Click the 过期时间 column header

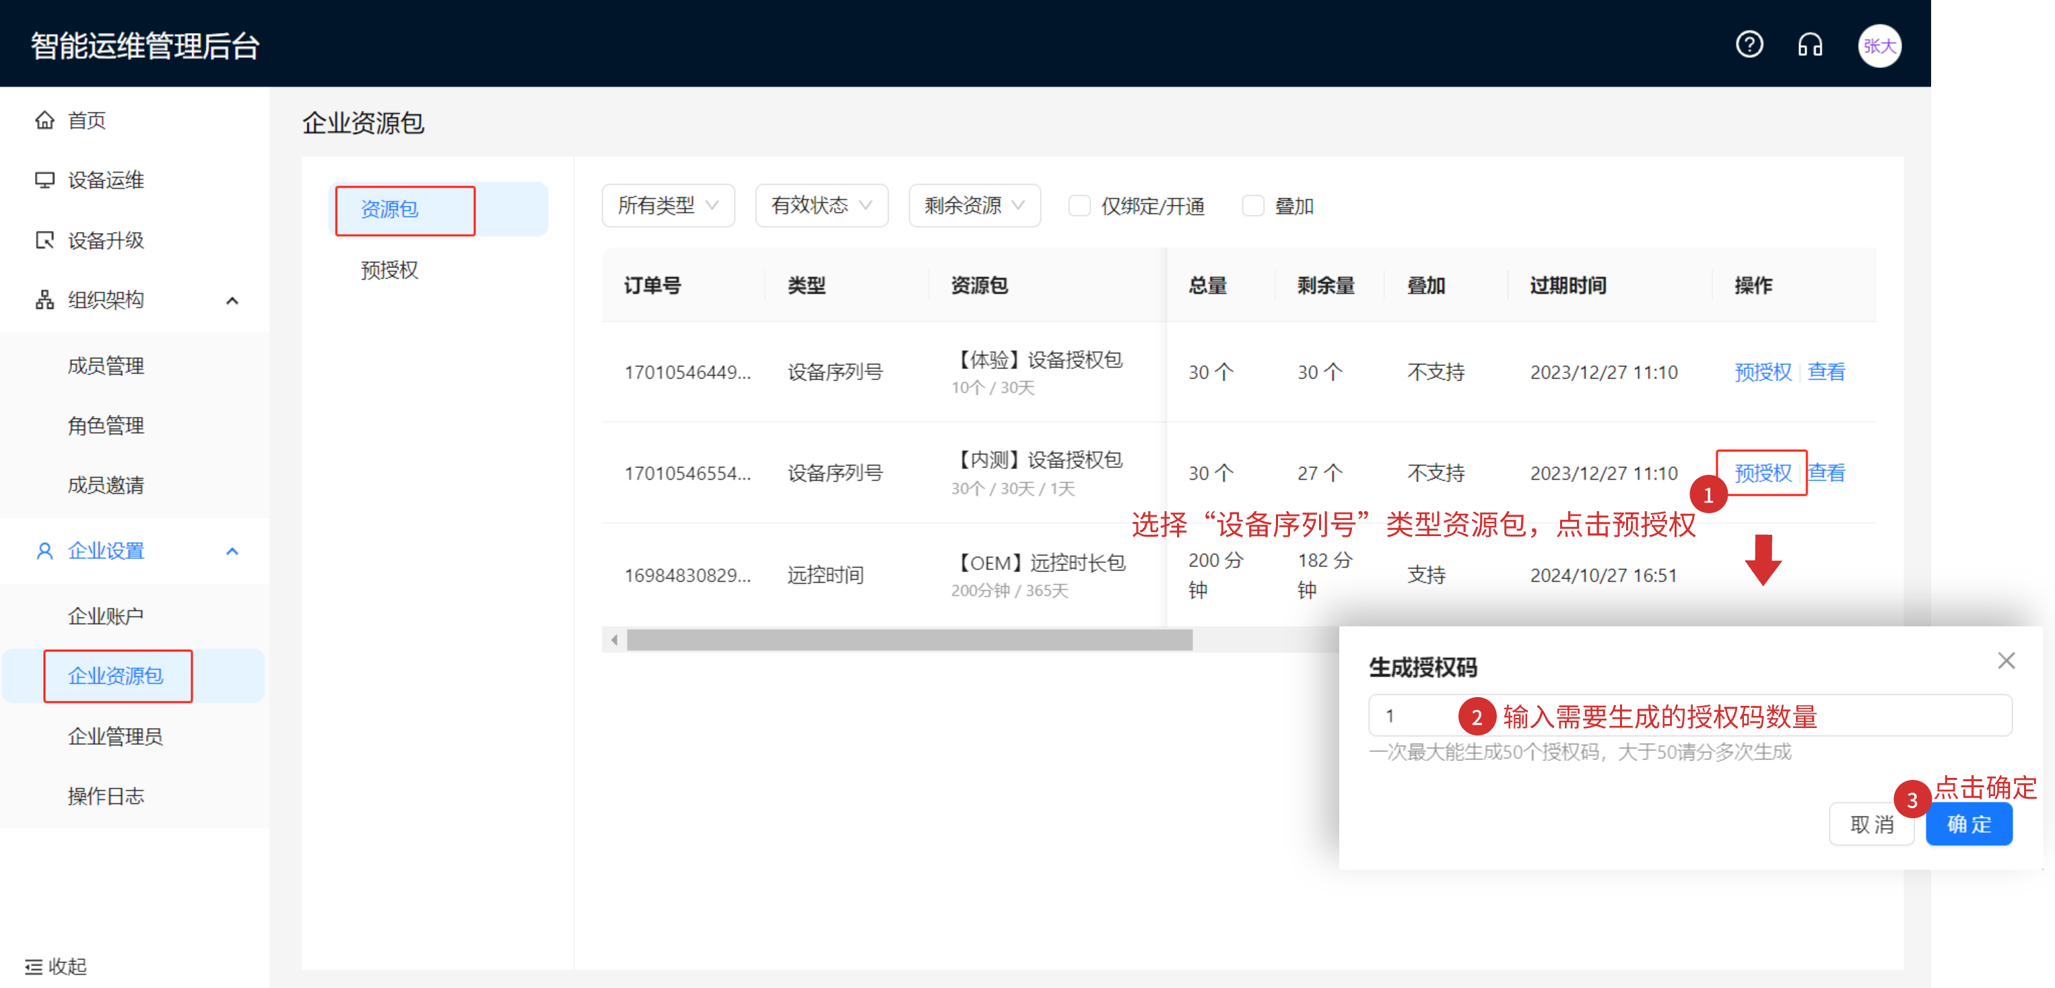[x=1568, y=286]
